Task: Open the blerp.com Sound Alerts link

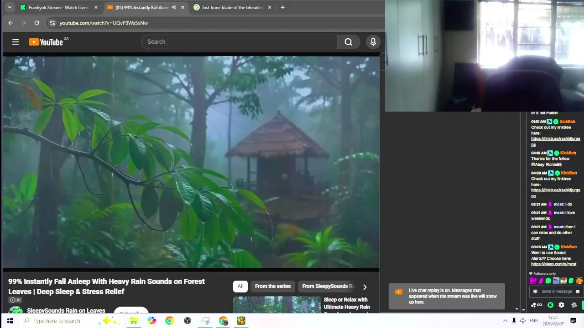Action: tap(553, 264)
